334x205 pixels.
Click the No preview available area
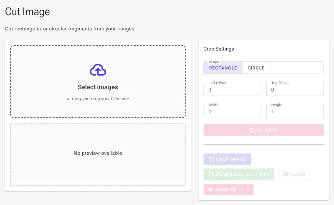[x=98, y=155]
